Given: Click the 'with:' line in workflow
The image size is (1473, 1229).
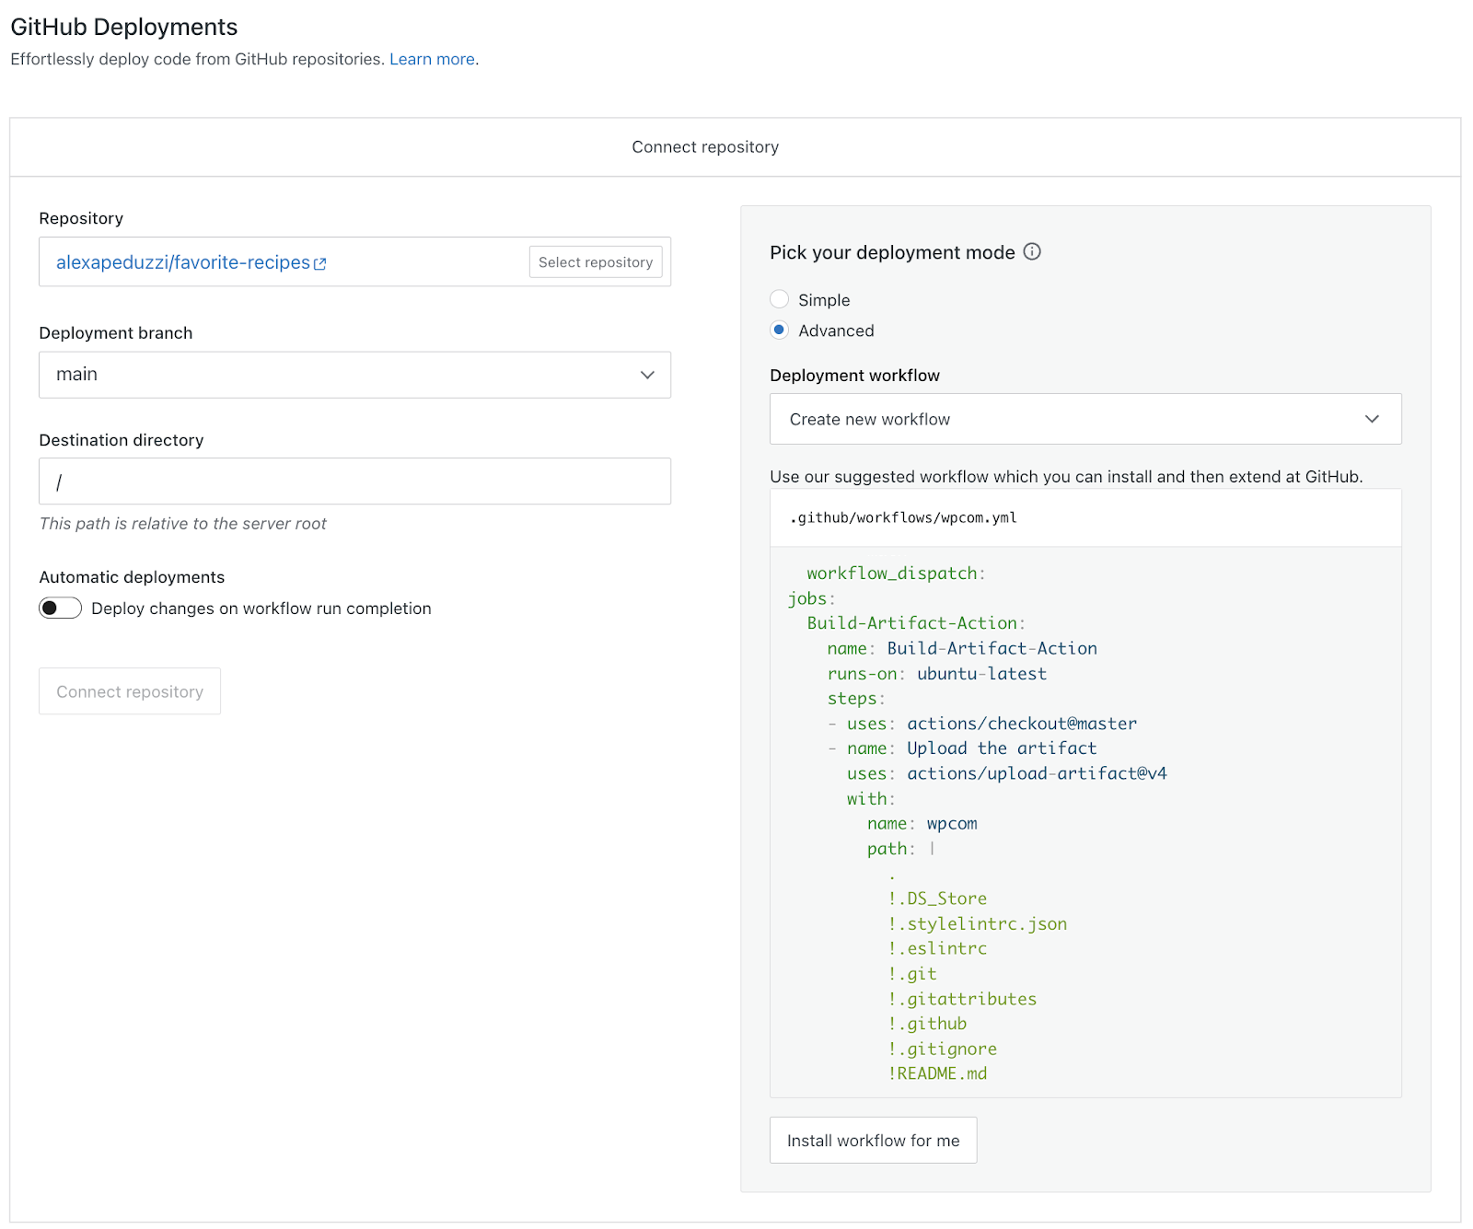Looking at the screenshot, I should [871, 799].
